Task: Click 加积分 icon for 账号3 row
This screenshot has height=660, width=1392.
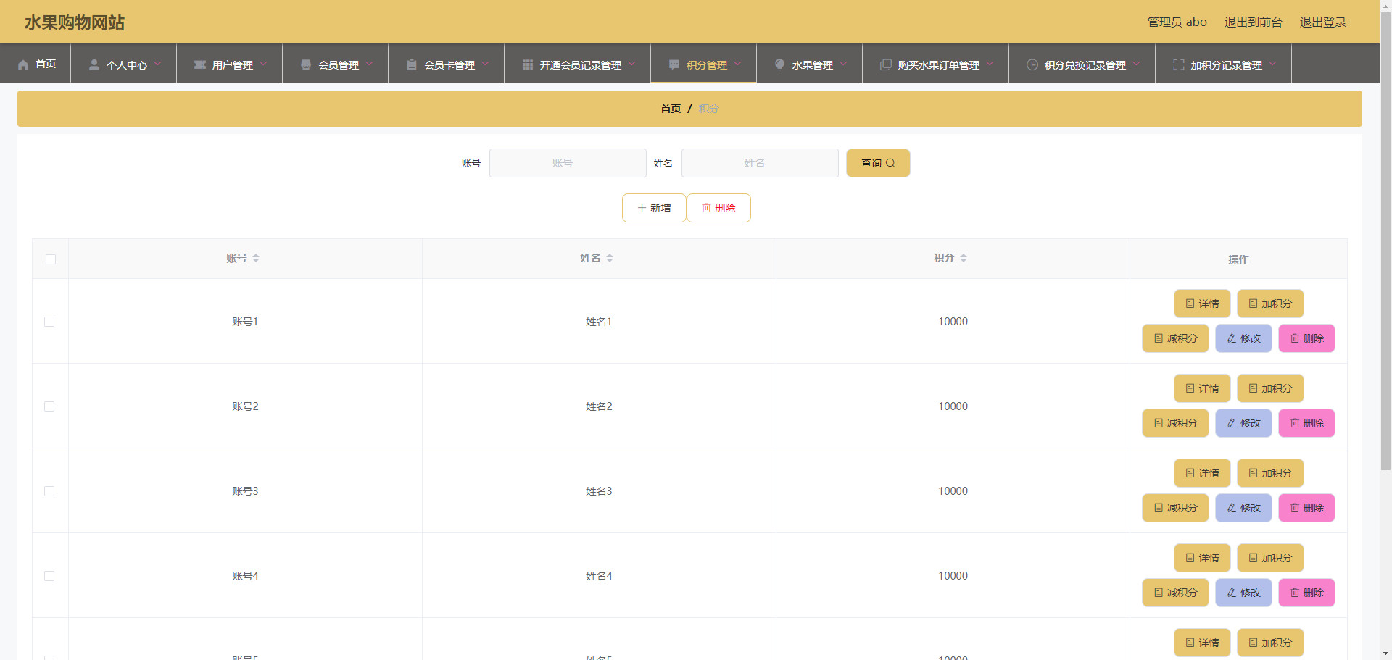Action: 1253,473
